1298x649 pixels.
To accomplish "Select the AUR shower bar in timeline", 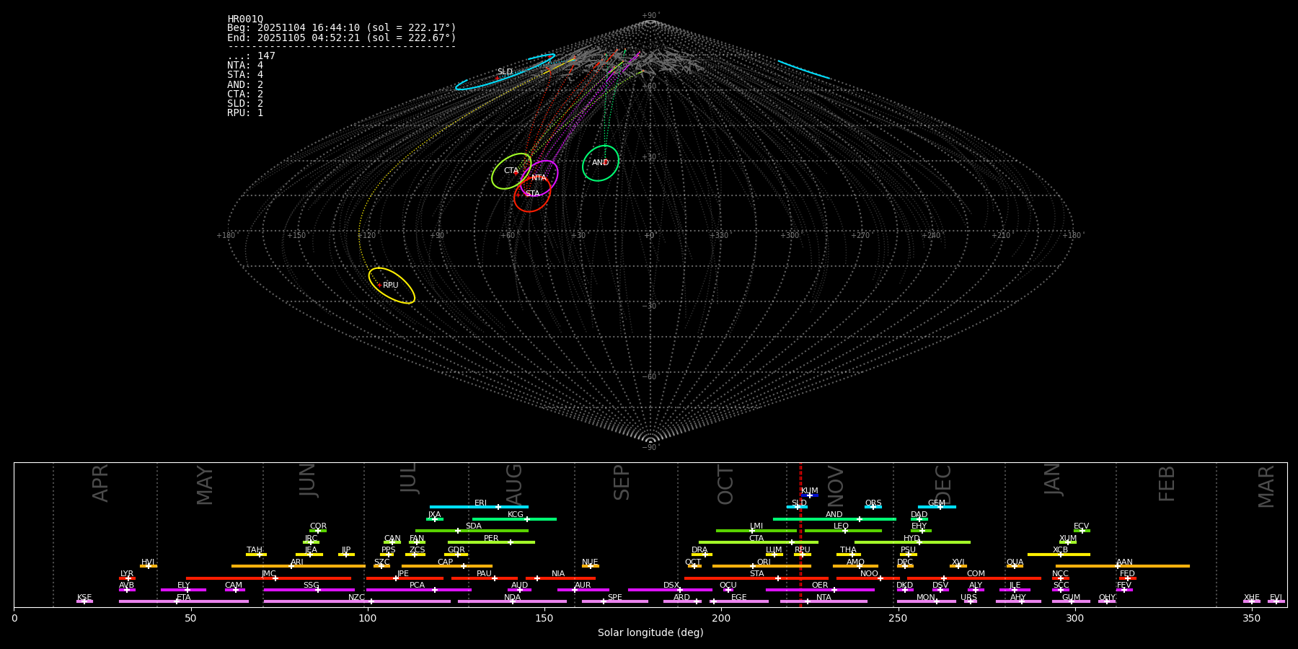I will pos(583,590).
